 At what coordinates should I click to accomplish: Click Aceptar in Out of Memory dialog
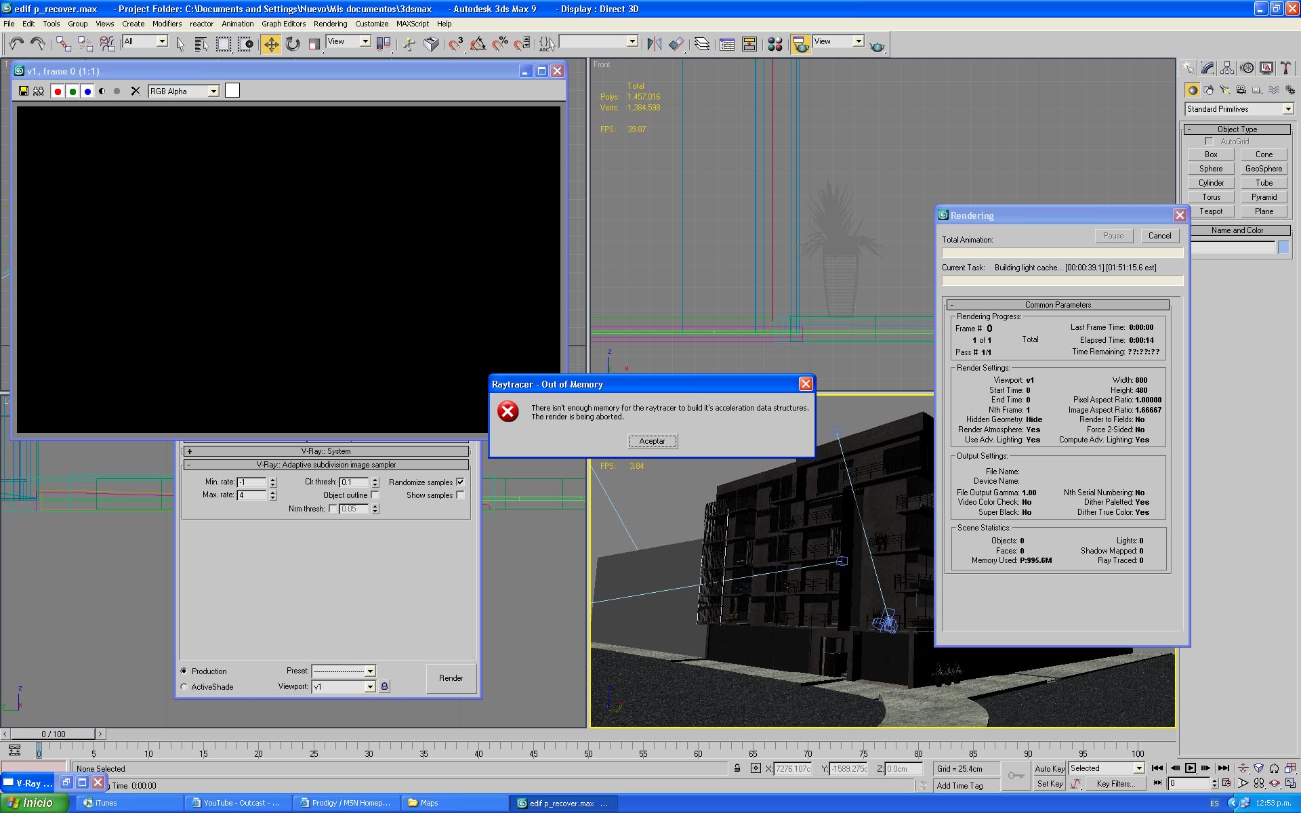pyautogui.click(x=652, y=441)
